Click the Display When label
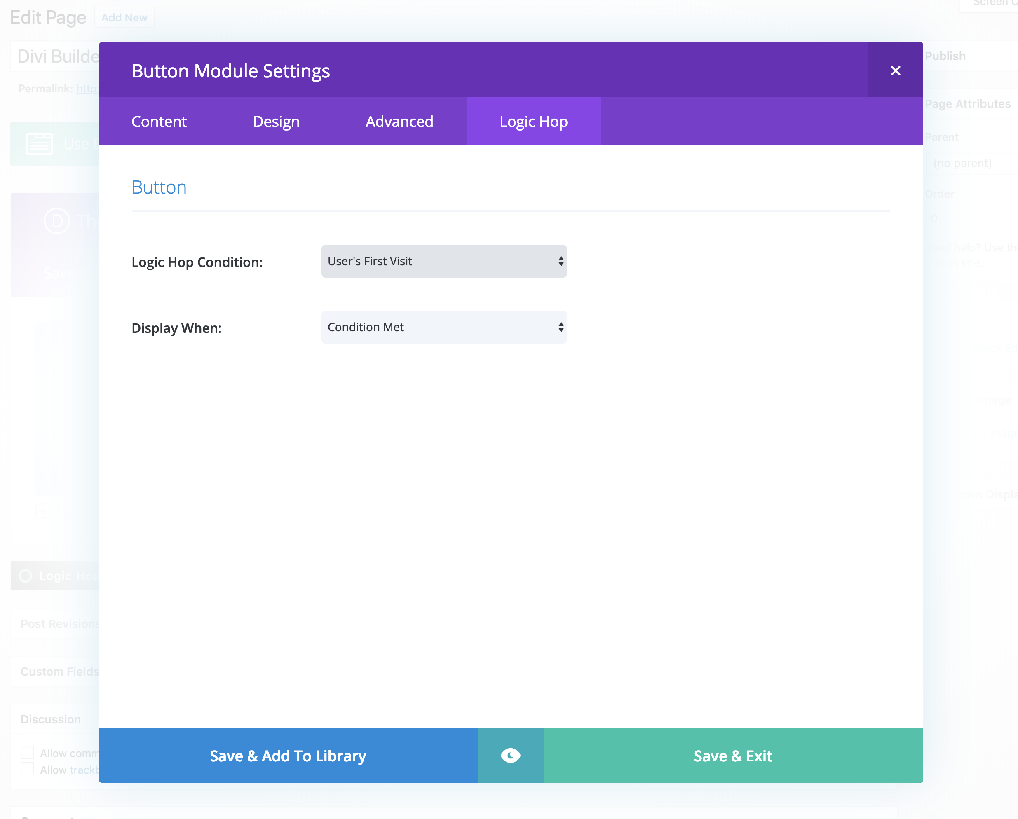This screenshot has height=819, width=1018. tap(176, 328)
